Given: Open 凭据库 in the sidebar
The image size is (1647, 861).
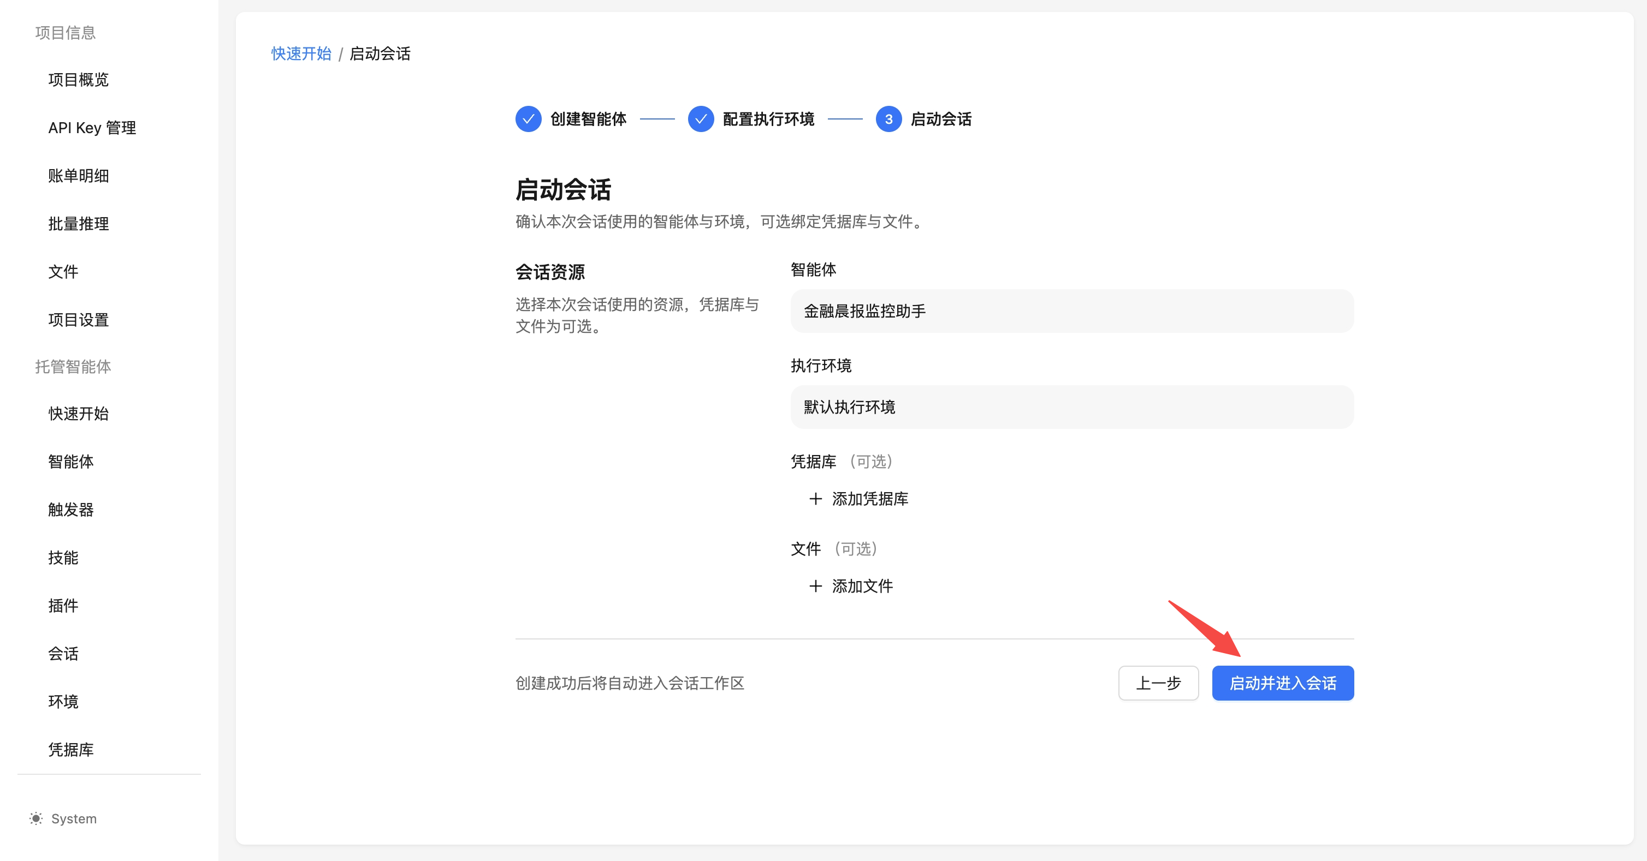Looking at the screenshot, I should click(x=71, y=749).
